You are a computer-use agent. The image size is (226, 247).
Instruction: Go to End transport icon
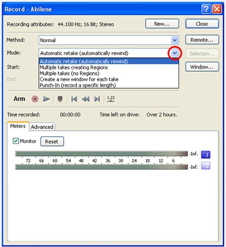point(97,99)
